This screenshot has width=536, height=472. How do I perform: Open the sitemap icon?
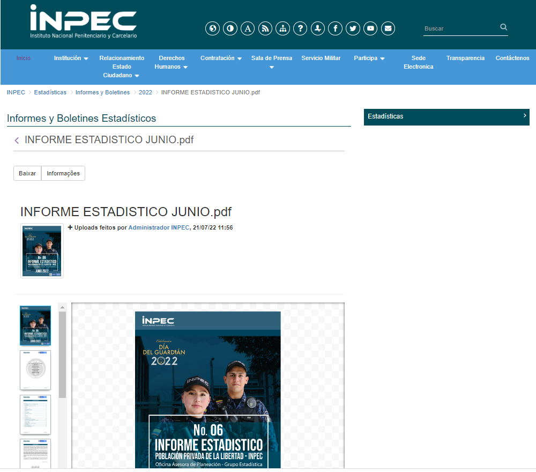[282, 28]
